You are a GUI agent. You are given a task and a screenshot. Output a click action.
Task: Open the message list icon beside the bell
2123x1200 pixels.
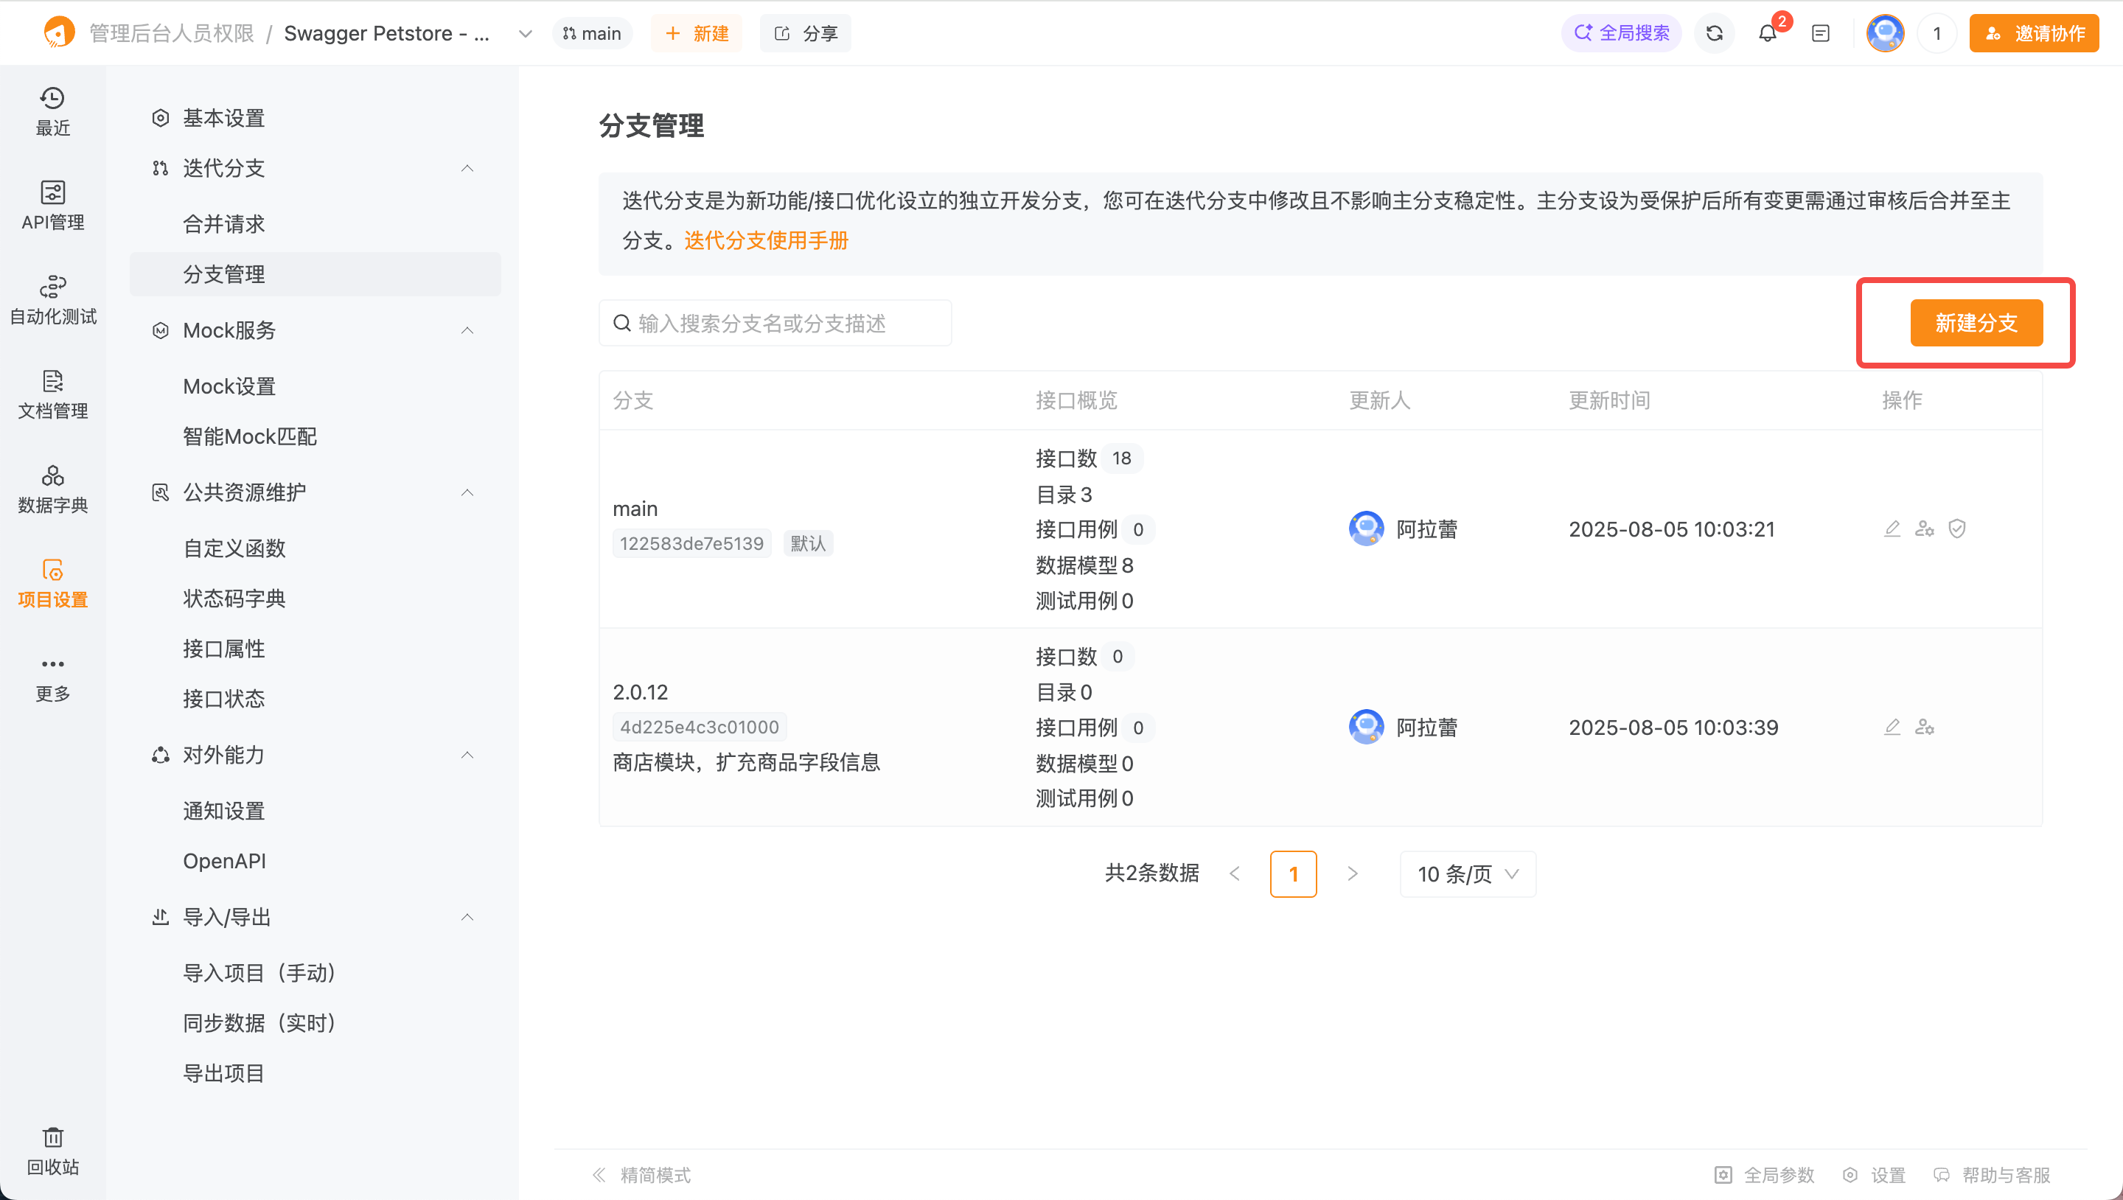pyautogui.click(x=1821, y=33)
